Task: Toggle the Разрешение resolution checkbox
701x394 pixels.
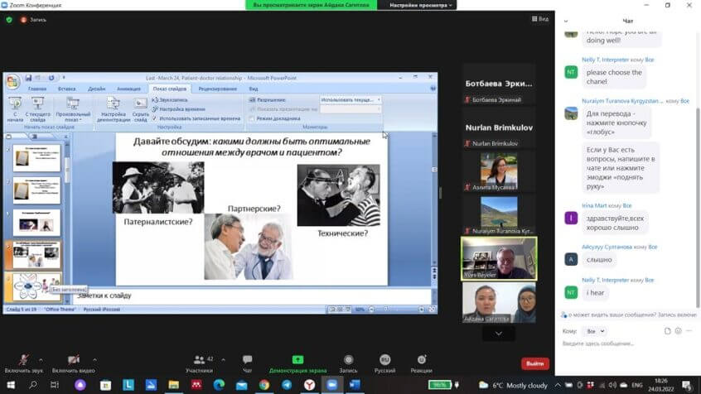Action: click(250, 99)
